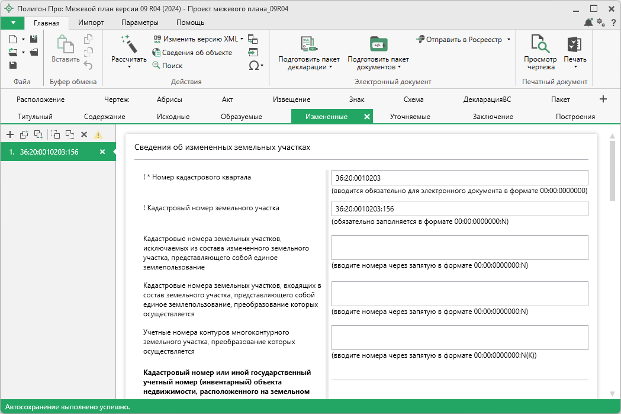Click the Поиск magnifier icon
The image size is (621, 414).
pyautogui.click(x=157, y=66)
